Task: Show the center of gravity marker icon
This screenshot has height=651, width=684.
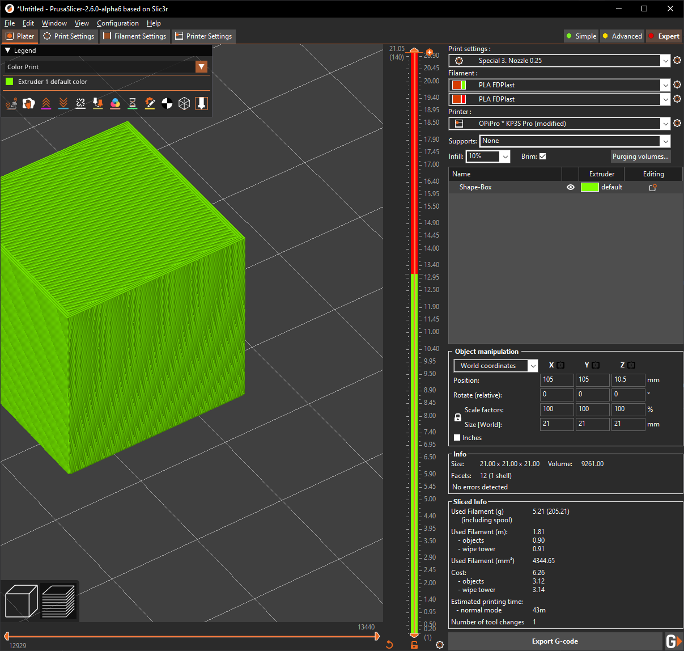Action: click(167, 103)
